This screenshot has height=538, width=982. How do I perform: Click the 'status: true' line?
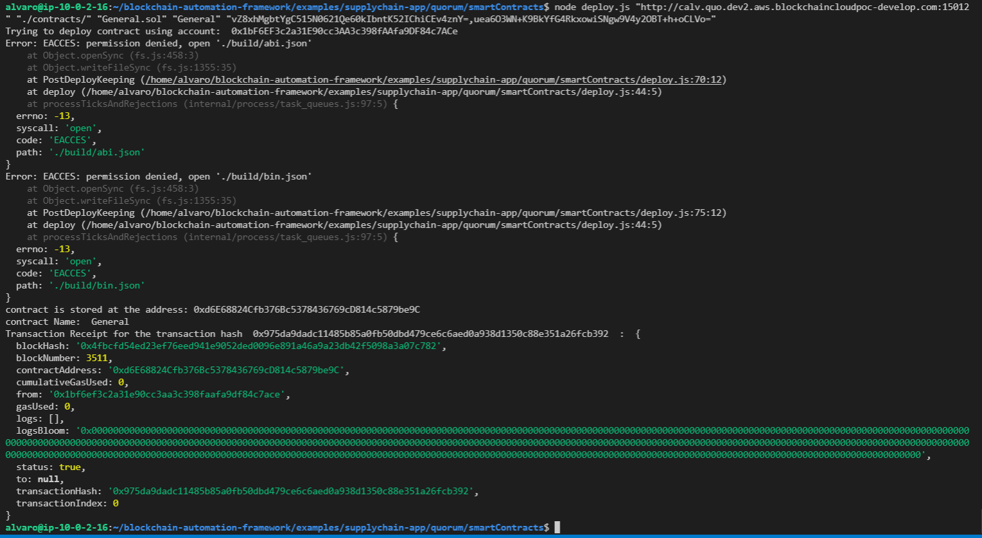point(50,467)
